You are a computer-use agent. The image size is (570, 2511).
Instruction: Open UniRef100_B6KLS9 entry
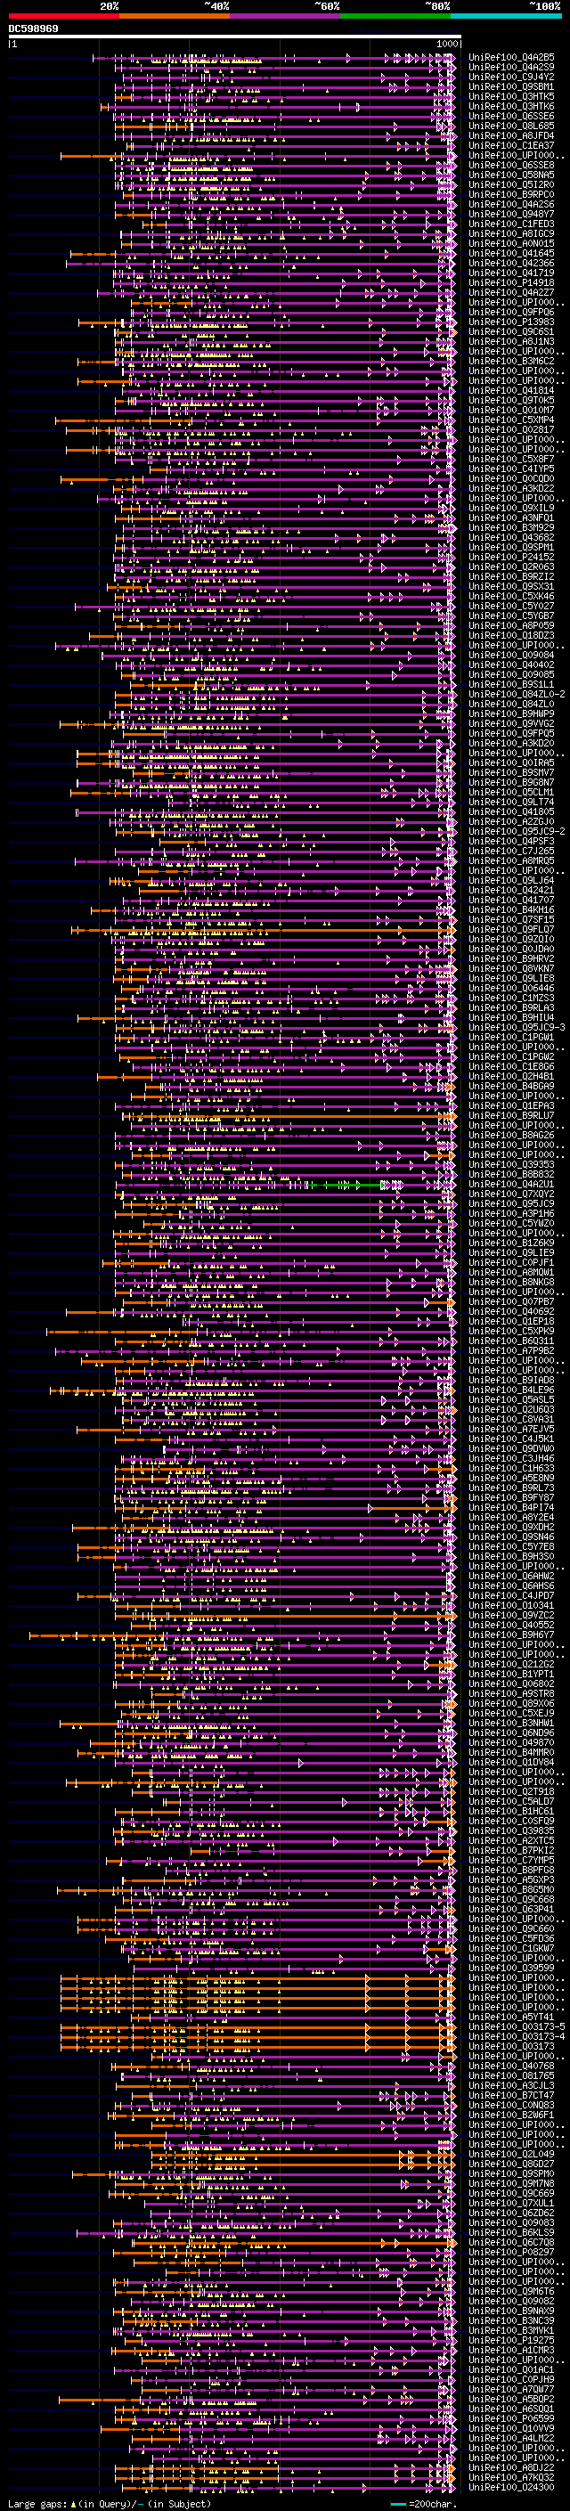511,2232
